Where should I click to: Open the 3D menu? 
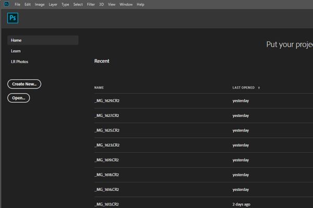(101, 4)
